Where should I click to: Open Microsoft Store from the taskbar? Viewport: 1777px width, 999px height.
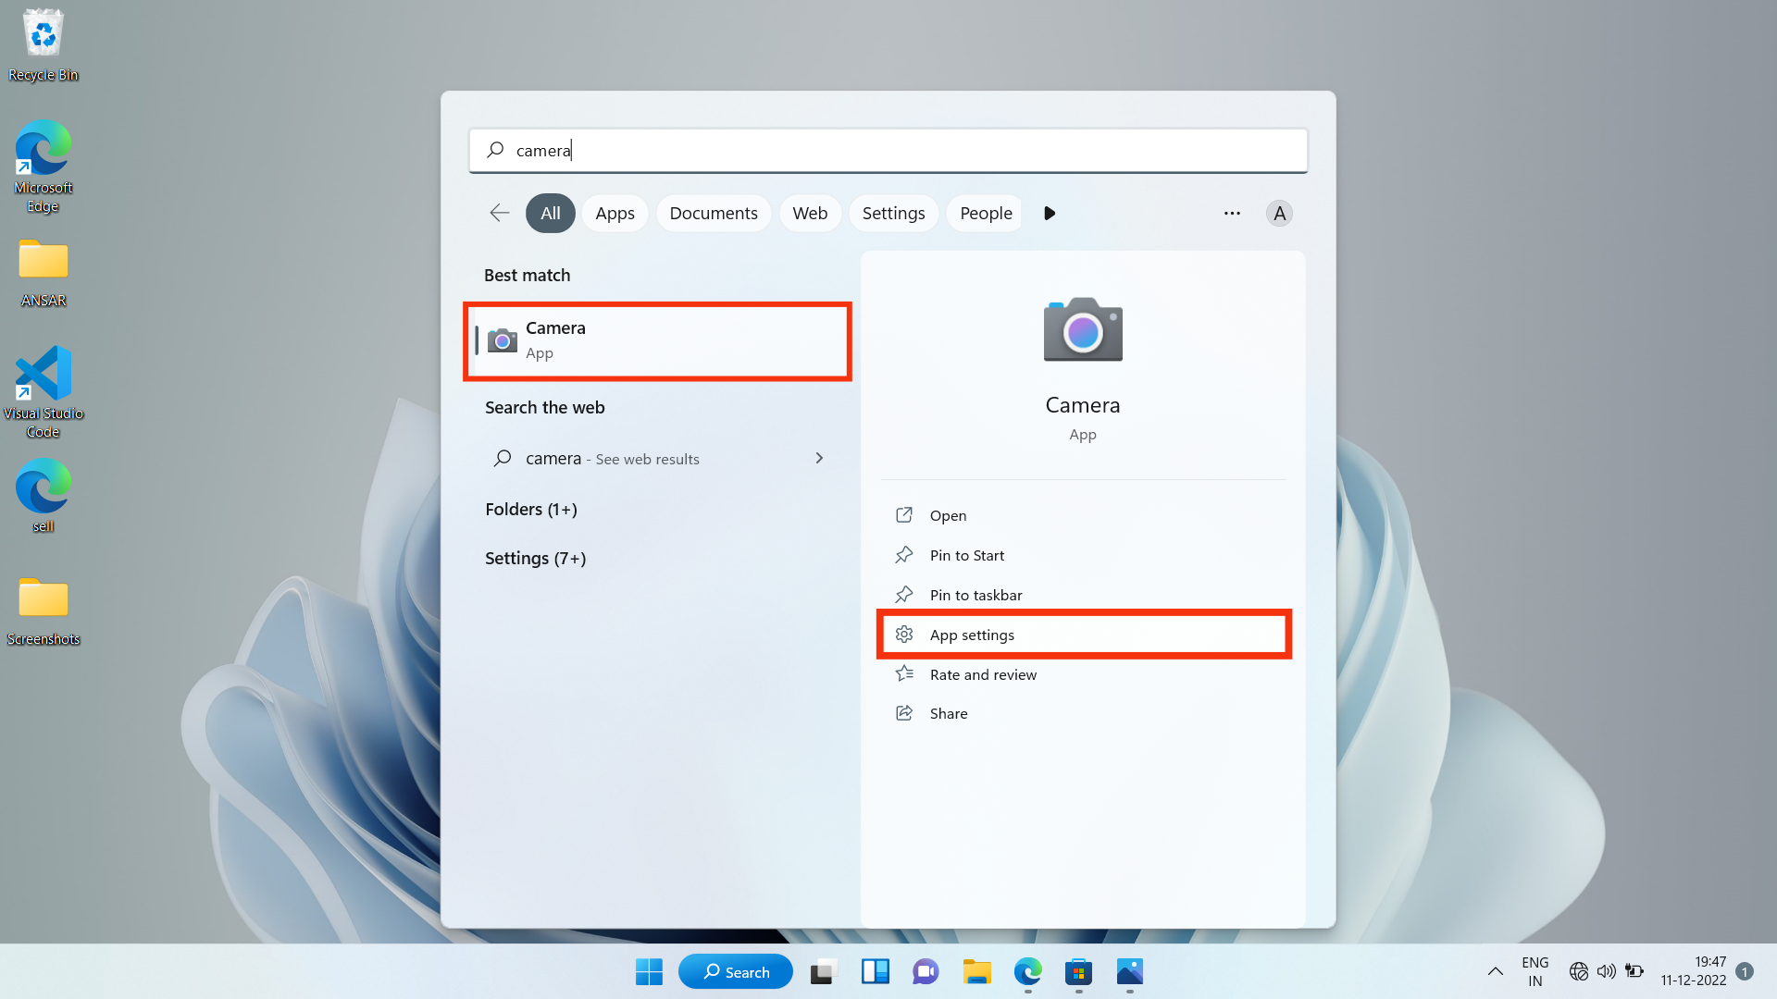click(x=1077, y=971)
